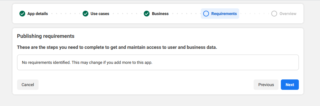Click the Use cases green checkmark icon
This screenshot has height=106, width=320.
click(x=85, y=14)
